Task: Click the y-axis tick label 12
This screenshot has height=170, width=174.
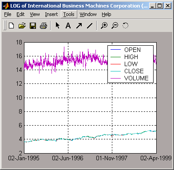Action: click(x=19, y=84)
